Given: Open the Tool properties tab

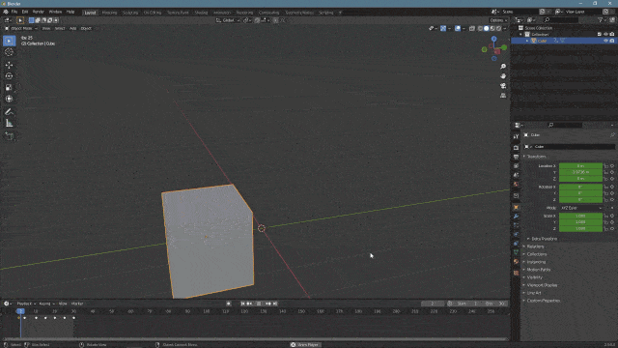Looking at the screenshot, I should click(x=516, y=136).
